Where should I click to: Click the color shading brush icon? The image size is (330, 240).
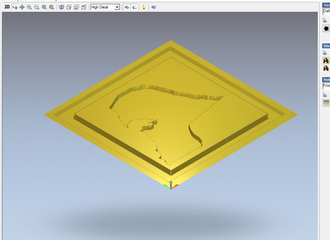point(154,7)
